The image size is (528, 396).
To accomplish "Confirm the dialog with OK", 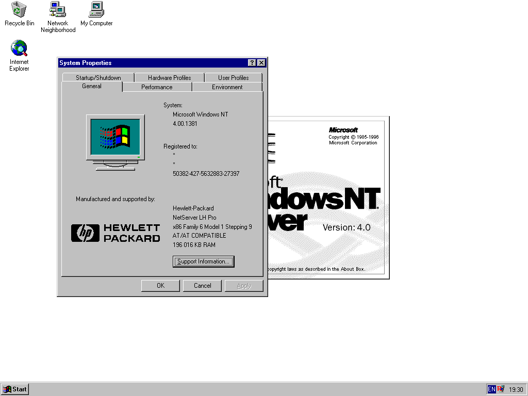I will (x=160, y=286).
